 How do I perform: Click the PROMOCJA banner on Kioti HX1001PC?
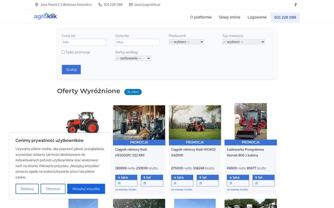(139, 142)
